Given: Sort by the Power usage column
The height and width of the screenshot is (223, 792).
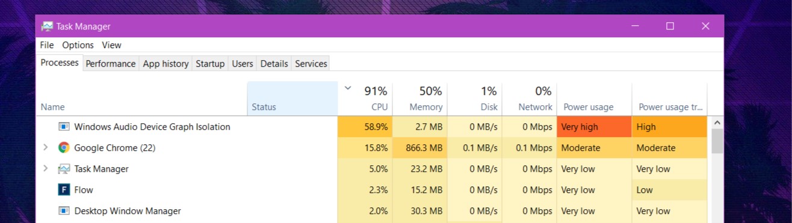Looking at the screenshot, I should click(x=595, y=99).
